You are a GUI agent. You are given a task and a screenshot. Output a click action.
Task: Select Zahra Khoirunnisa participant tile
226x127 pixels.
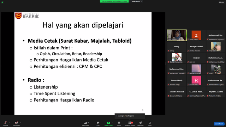[177, 58]
